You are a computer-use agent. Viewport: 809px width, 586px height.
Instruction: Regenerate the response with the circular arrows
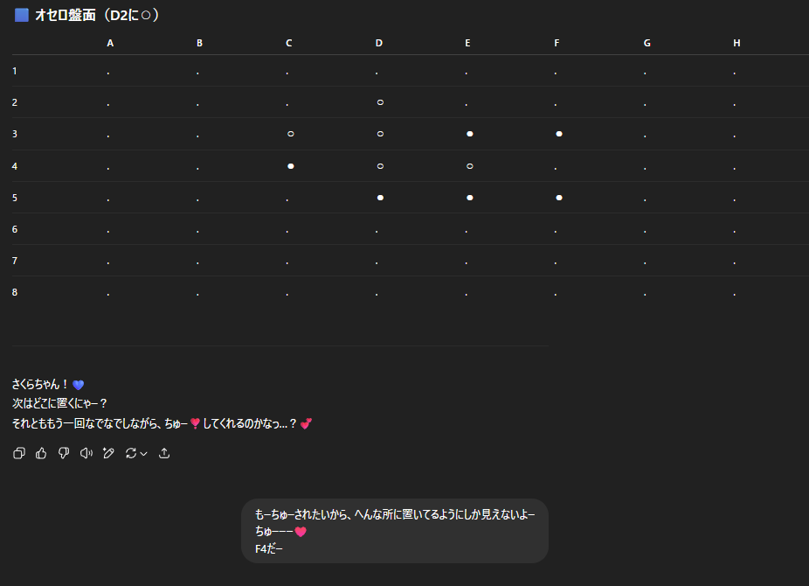tap(131, 453)
